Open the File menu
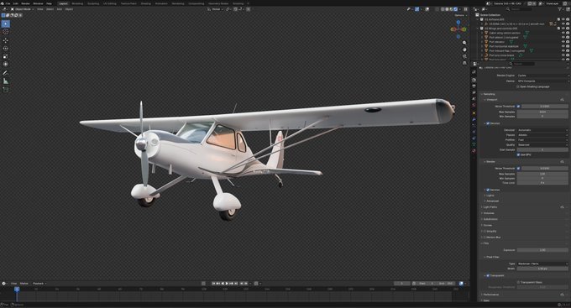 click(8, 3)
